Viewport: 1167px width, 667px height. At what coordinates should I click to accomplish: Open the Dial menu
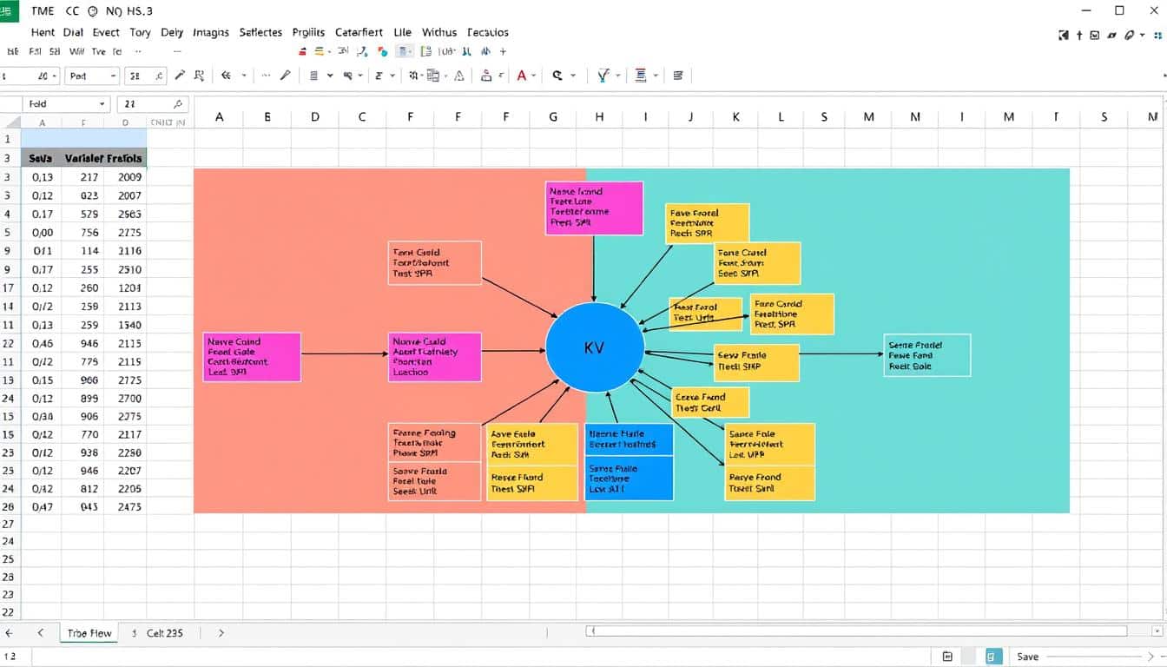[x=74, y=32]
